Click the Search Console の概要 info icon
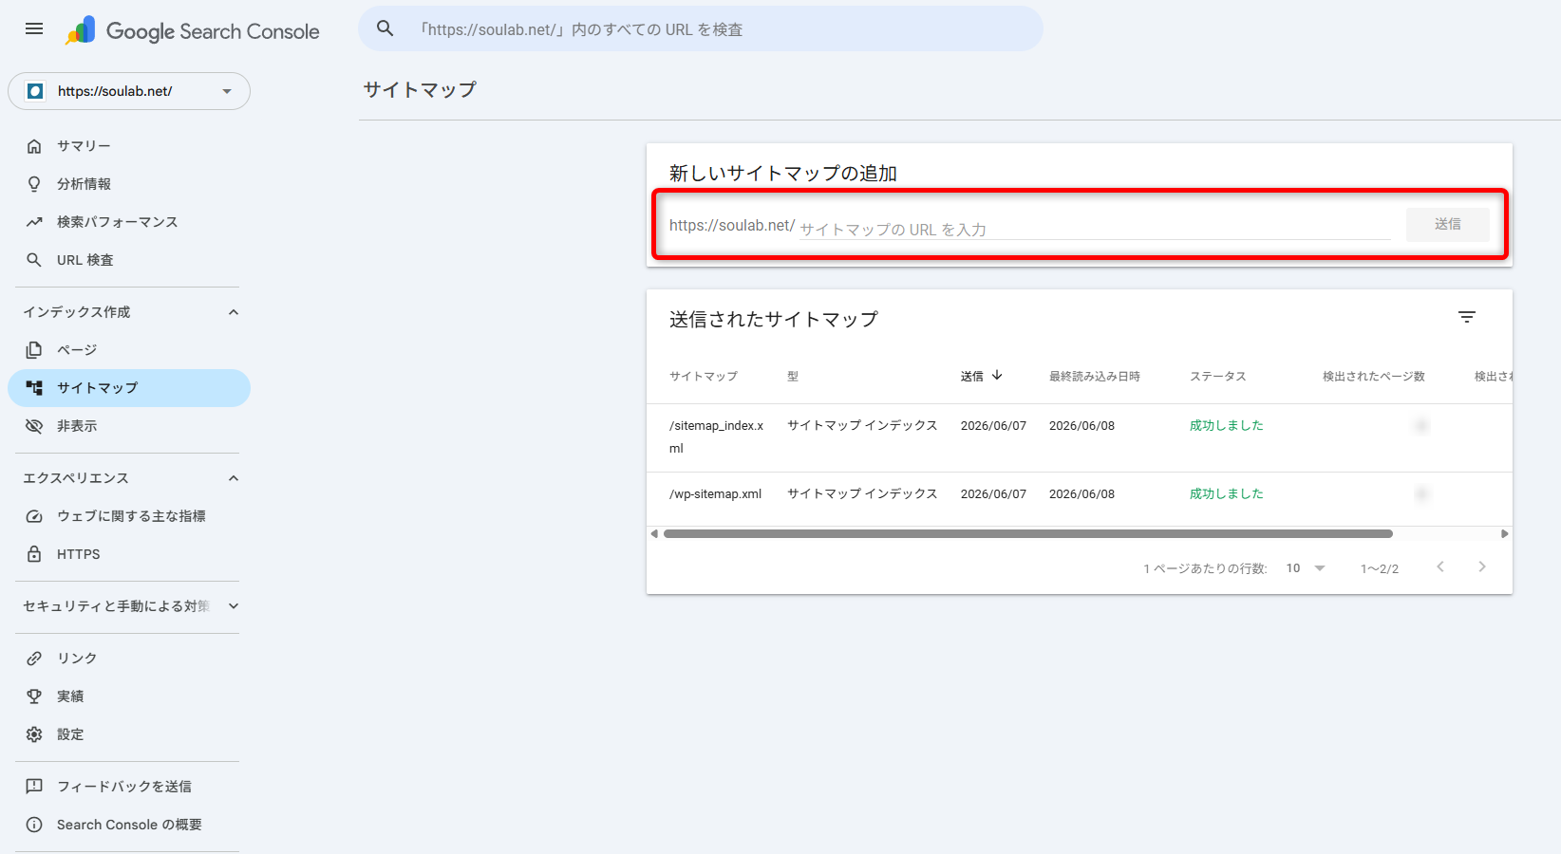 coord(34,825)
